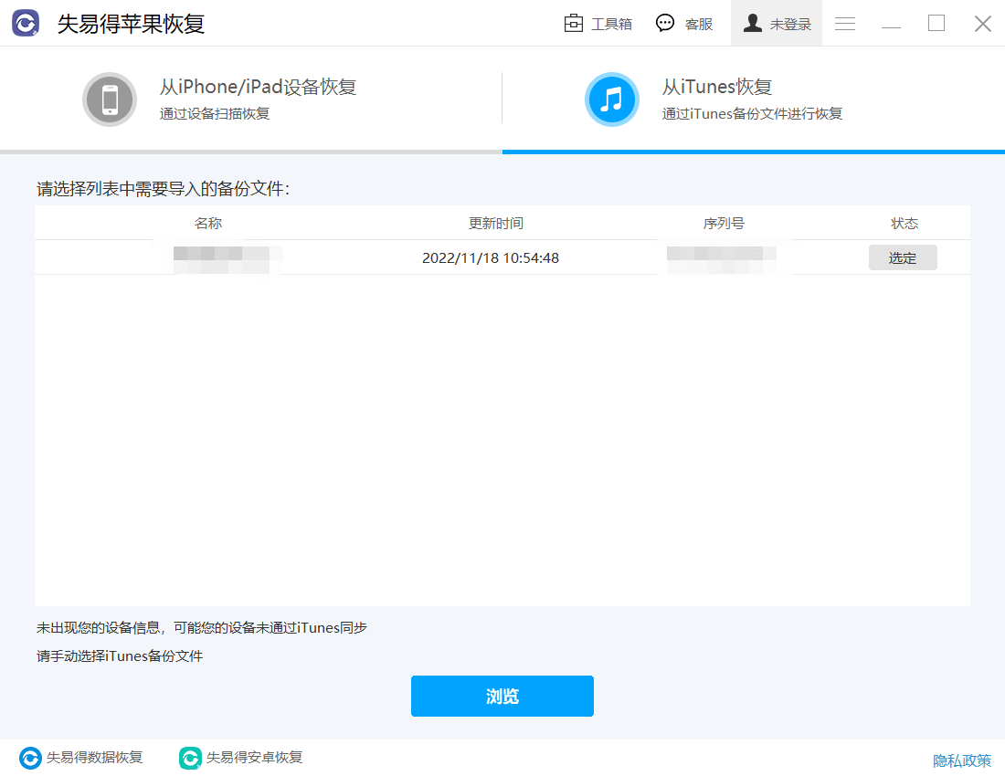Open the 隐私政策 privacy policy link

961,760
